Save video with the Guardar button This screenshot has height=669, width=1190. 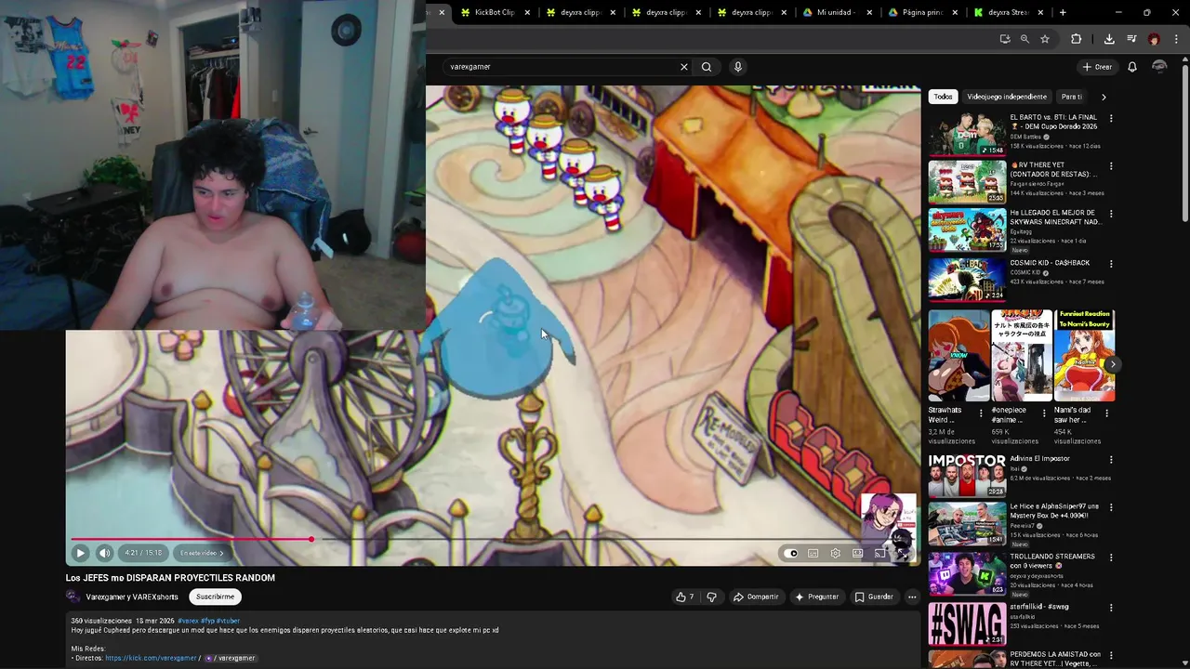coord(874,597)
